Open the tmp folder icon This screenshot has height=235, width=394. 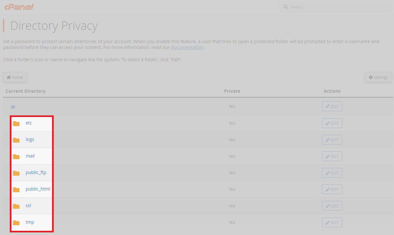pos(16,222)
